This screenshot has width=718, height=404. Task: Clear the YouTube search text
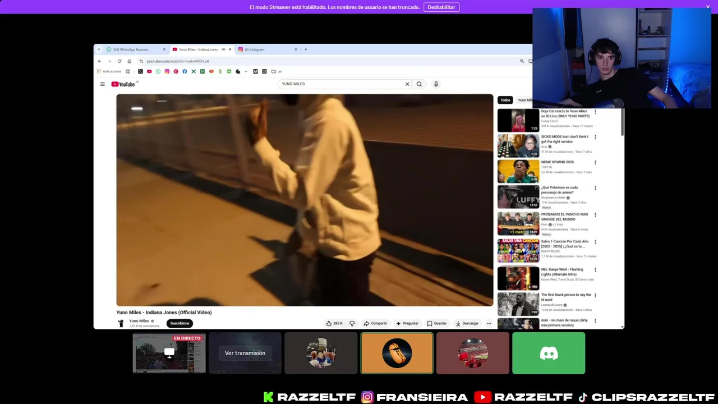coord(407,84)
